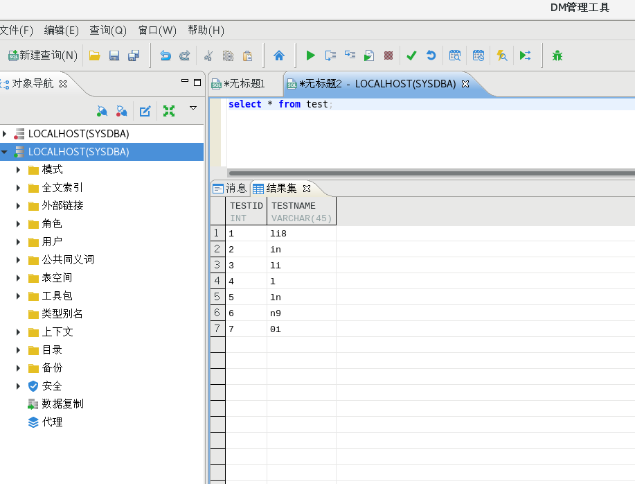Expand the 角色 folder

(18, 224)
